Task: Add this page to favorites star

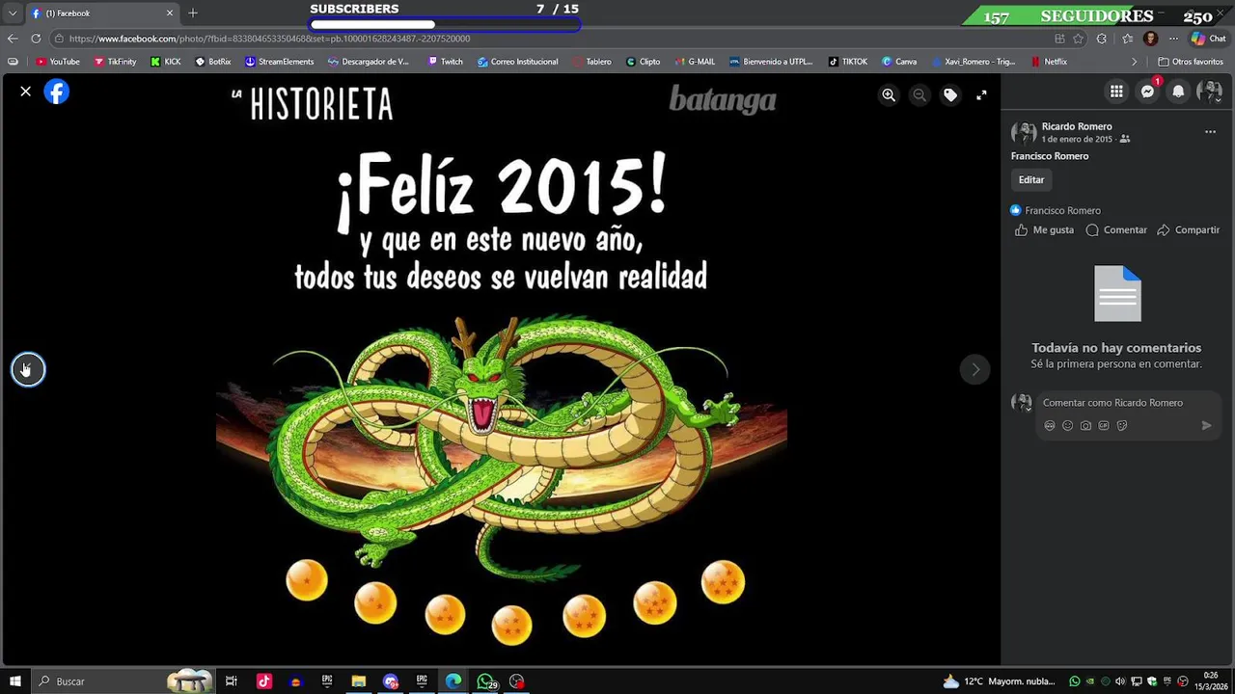Action: tap(1078, 39)
